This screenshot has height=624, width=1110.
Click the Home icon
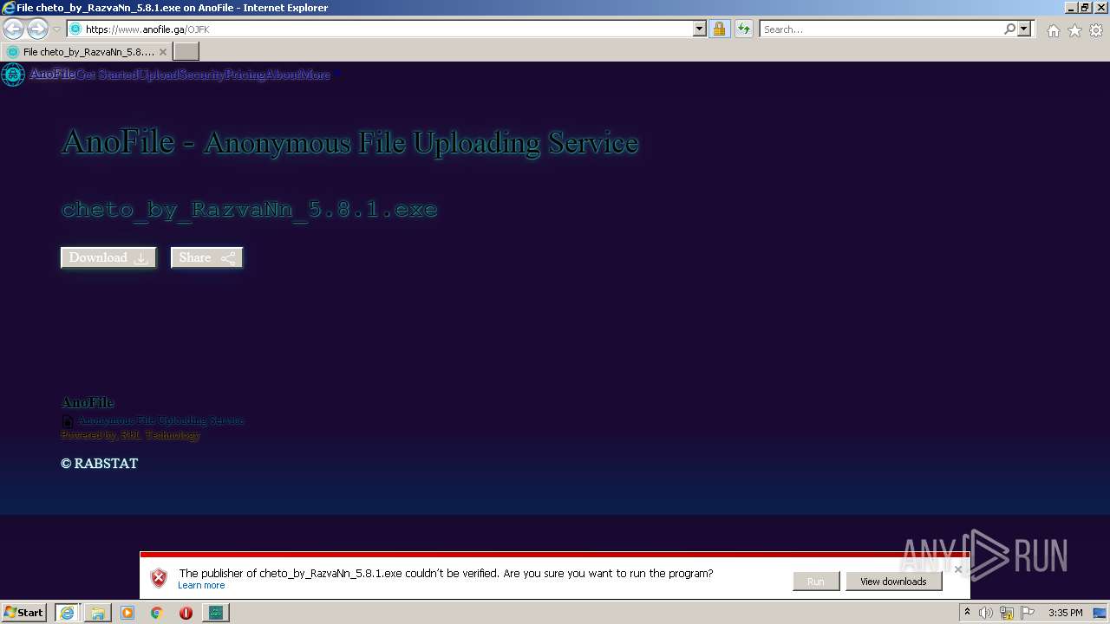(1053, 30)
